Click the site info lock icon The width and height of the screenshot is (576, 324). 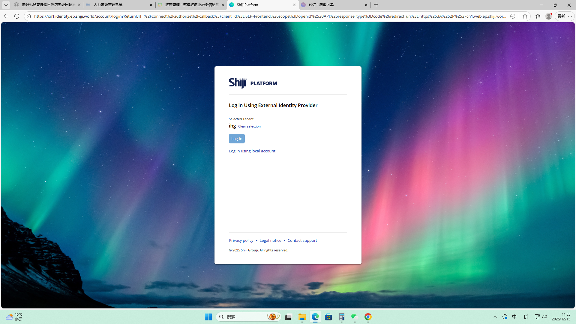click(29, 16)
